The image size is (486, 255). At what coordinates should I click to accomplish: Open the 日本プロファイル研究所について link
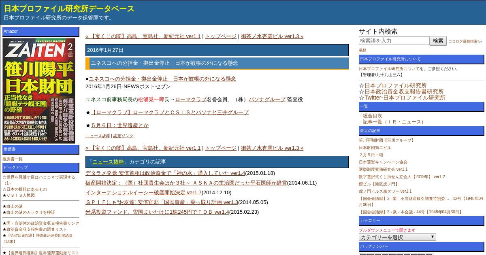pyautogui.click(x=389, y=68)
